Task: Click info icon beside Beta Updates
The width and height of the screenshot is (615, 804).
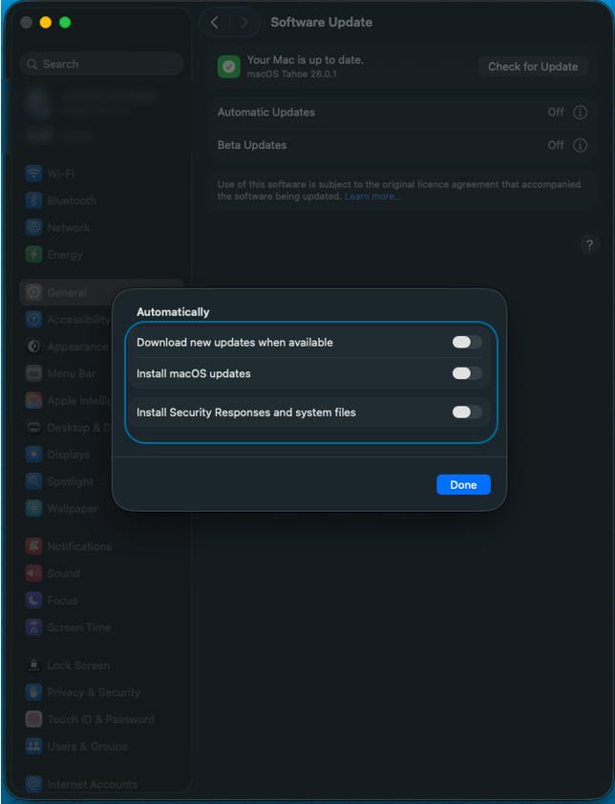Action: pyautogui.click(x=580, y=145)
